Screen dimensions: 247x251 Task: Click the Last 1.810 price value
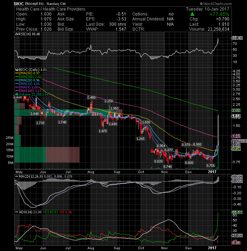click(x=224, y=24)
